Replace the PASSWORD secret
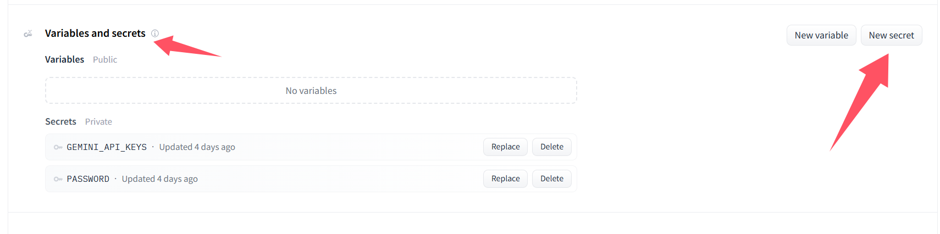Viewport: 940px width, 234px height. (505, 179)
